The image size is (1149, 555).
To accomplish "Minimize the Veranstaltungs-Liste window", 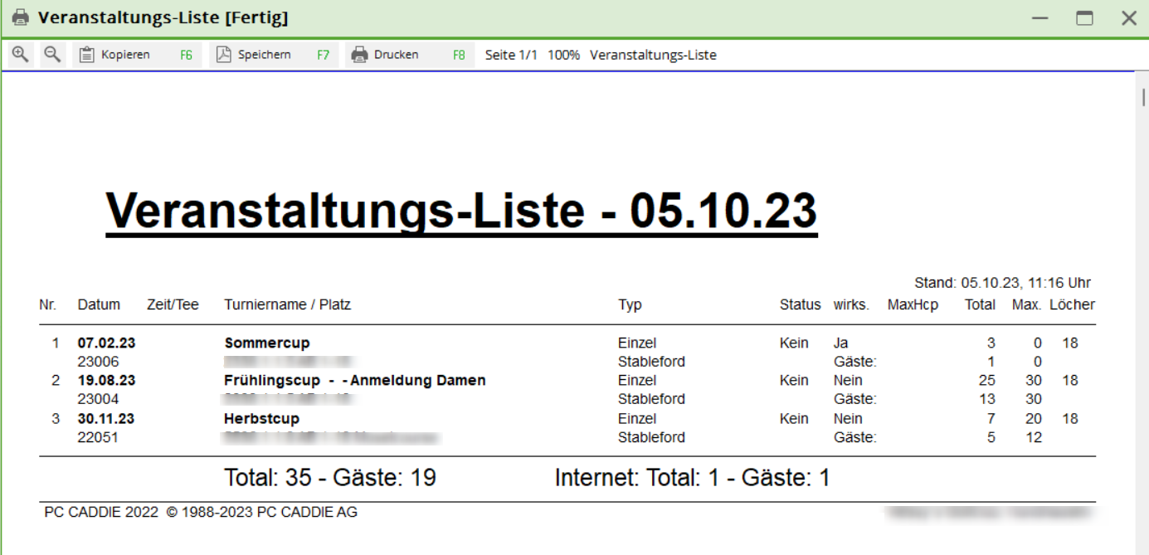I will tap(1041, 18).
